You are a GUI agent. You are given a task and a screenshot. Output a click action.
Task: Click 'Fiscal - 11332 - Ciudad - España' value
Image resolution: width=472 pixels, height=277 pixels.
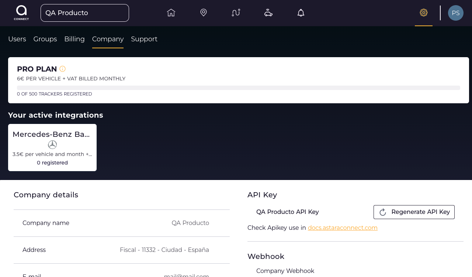pyautogui.click(x=164, y=250)
